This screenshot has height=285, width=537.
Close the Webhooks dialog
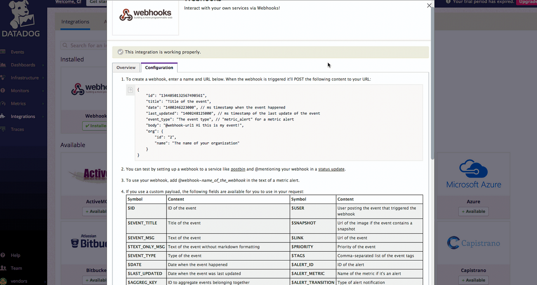429,5
